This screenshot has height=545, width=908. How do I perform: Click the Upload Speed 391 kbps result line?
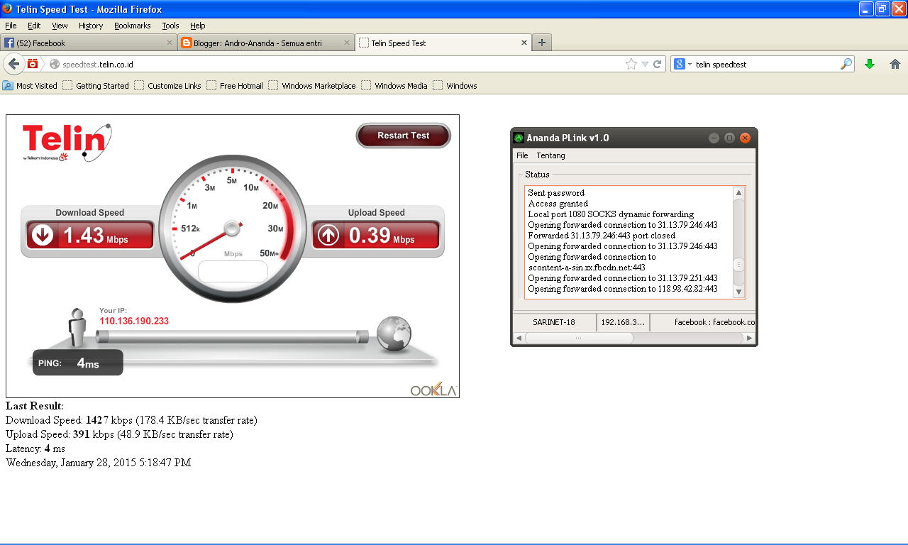(x=119, y=434)
